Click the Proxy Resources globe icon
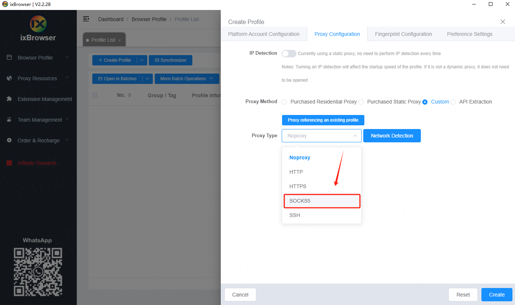 point(10,78)
